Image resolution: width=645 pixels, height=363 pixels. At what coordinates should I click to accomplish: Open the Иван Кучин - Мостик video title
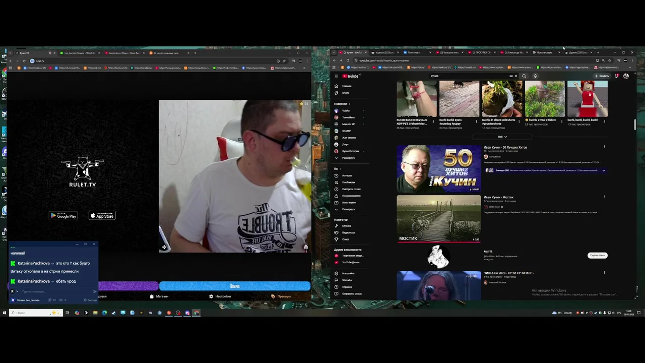[498, 197]
